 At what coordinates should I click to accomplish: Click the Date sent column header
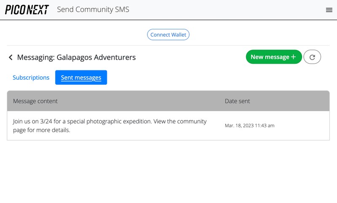click(237, 101)
